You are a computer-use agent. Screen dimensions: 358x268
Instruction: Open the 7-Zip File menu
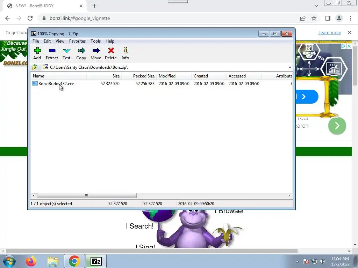coord(36,41)
